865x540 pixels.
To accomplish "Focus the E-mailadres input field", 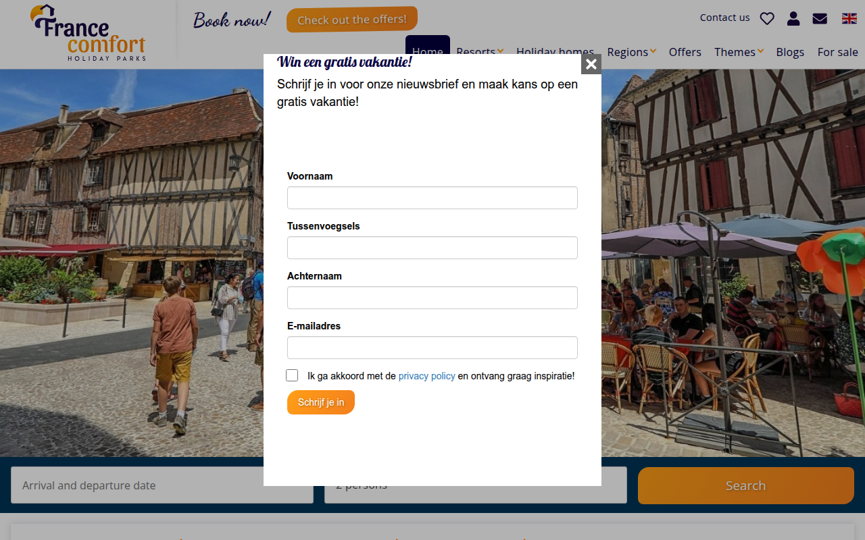I will (x=432, y=348).
